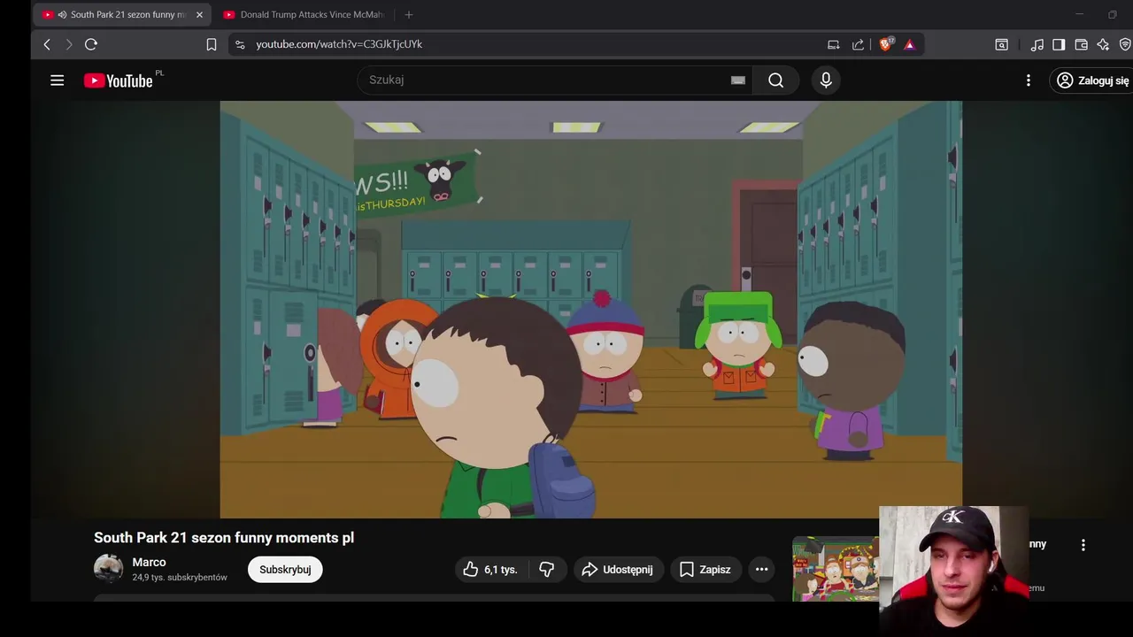Screen dimensions: 1133x637
Task: Restore down the browser window
Action: click(1112, 14)
